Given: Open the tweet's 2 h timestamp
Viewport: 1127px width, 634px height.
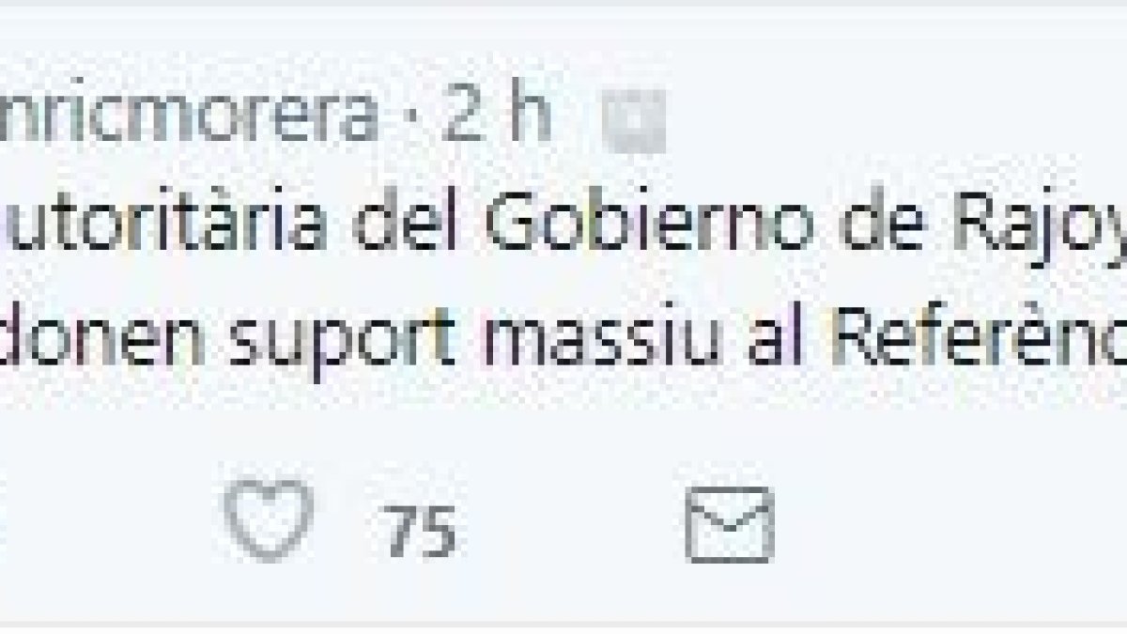Looking at the screenshot, I should point(497,117).
